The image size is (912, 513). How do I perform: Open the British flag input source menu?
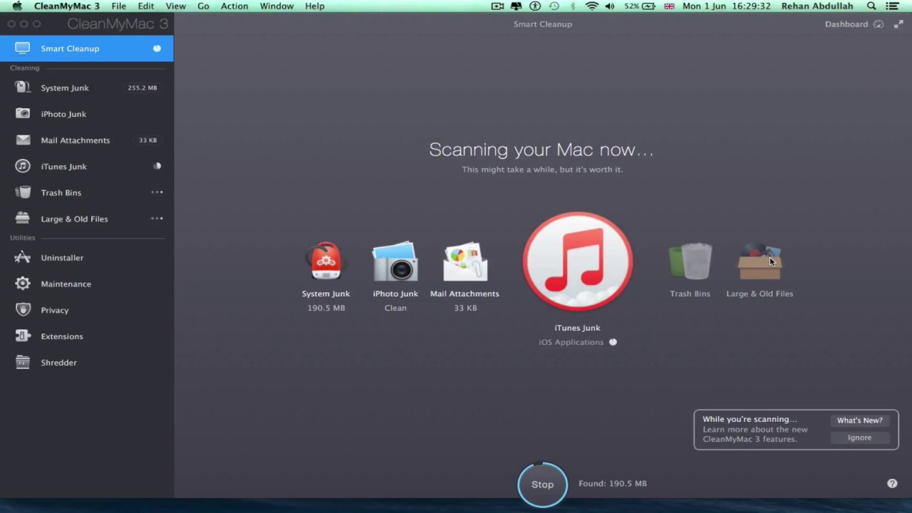[x=669, y=6]
